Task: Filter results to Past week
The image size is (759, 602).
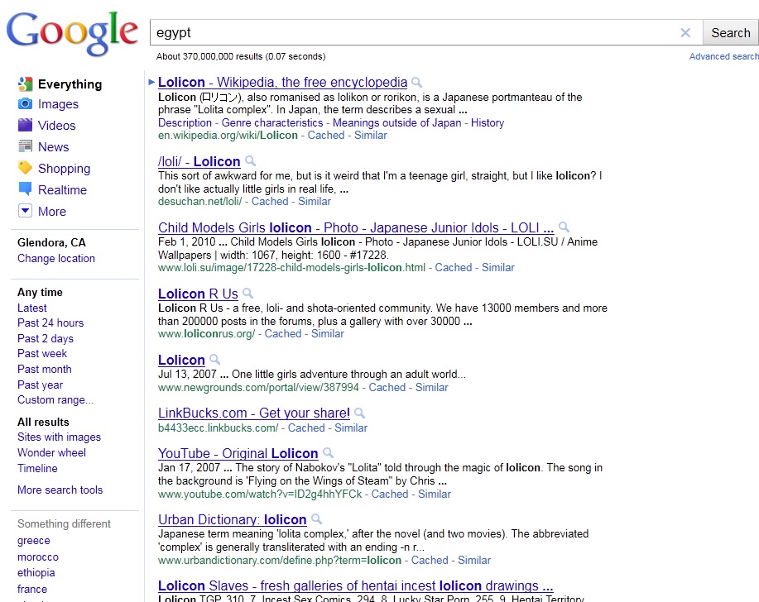Action: (42, 354)
